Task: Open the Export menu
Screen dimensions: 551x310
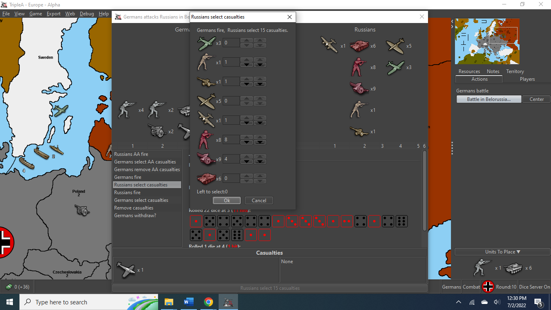Action: pyautogui.click(x=54, y=14)
